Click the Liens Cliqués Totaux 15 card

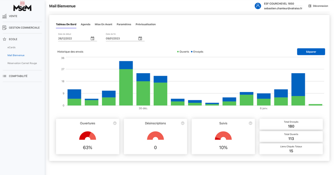pyautogui.click(x=291, y=149)
